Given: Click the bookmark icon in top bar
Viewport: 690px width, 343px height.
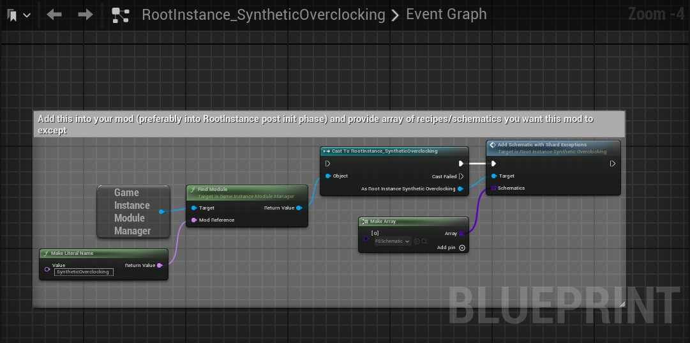Looking at the screenshot, I should point(12,15).
